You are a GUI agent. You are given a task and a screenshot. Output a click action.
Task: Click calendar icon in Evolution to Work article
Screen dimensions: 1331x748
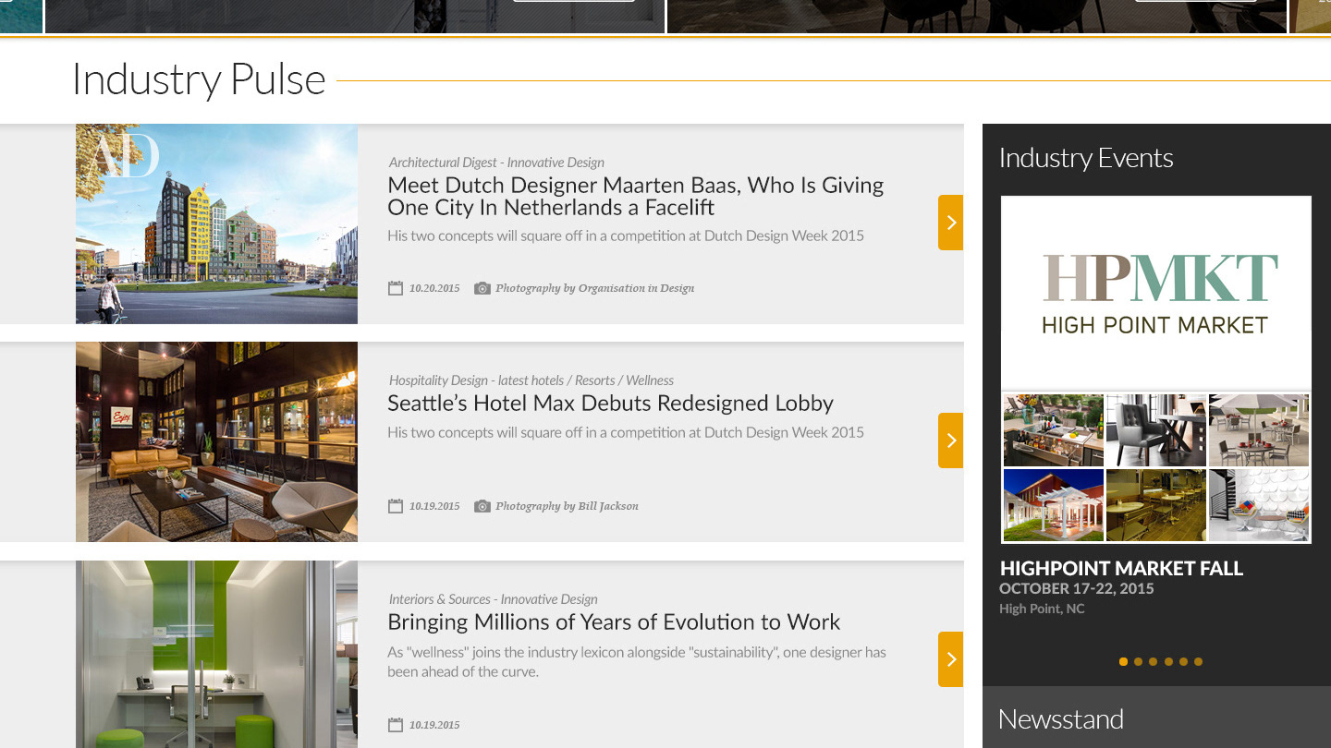(x=396, y=725)
